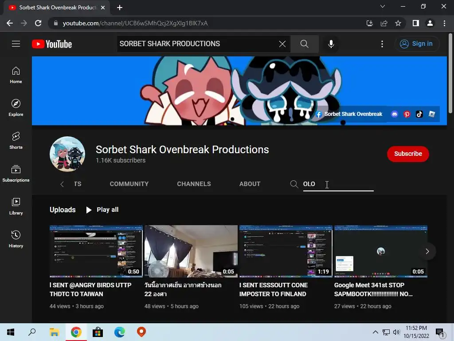
Task: Open YouTube settings three-dot menu
Action: (382, 44)
